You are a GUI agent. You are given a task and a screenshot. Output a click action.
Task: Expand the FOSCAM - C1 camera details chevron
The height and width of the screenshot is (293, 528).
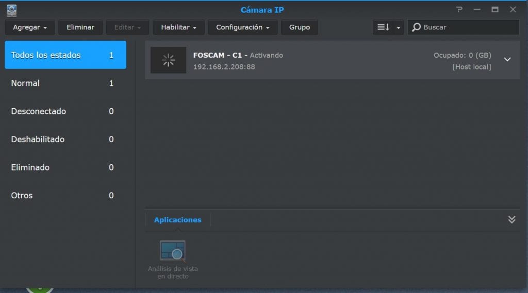coord(507,60)
